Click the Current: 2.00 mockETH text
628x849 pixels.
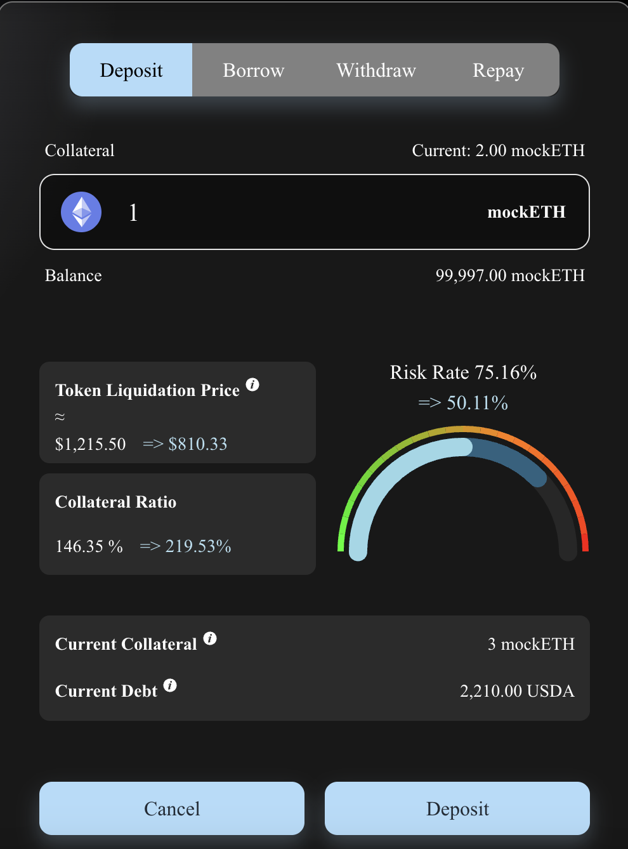498,150
